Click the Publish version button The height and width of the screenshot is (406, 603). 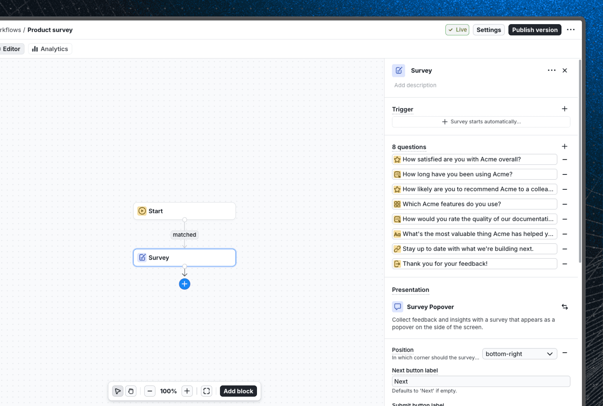535,30
